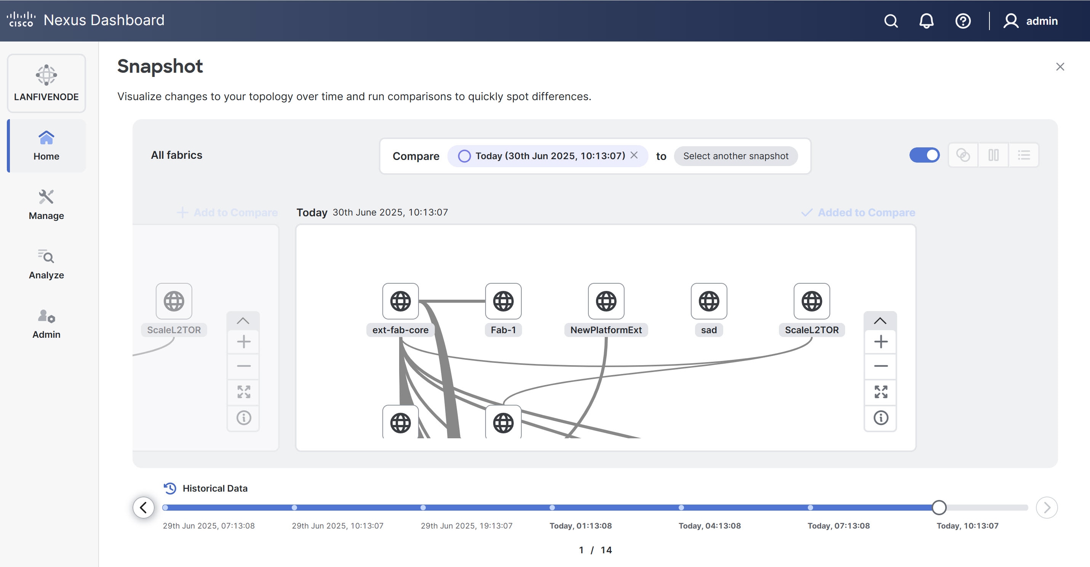This screenshot has height=567, width=1090.
Task: Open the notifications bell
Action: (x=926, y=21)
